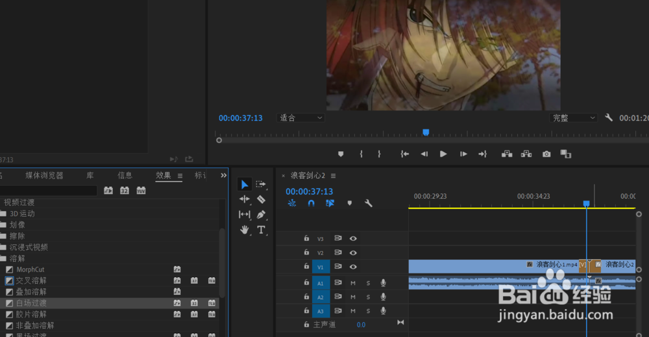Collapse the 视频过渡 category
The height and width of the screenshot is (337, 649).
click(19, 203)
